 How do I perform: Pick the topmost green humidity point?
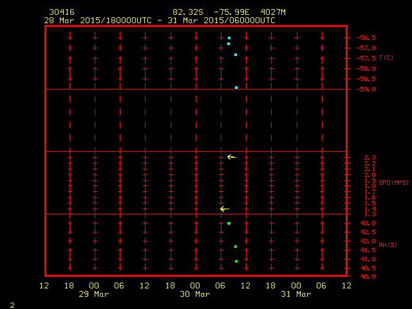pos(229,223)
